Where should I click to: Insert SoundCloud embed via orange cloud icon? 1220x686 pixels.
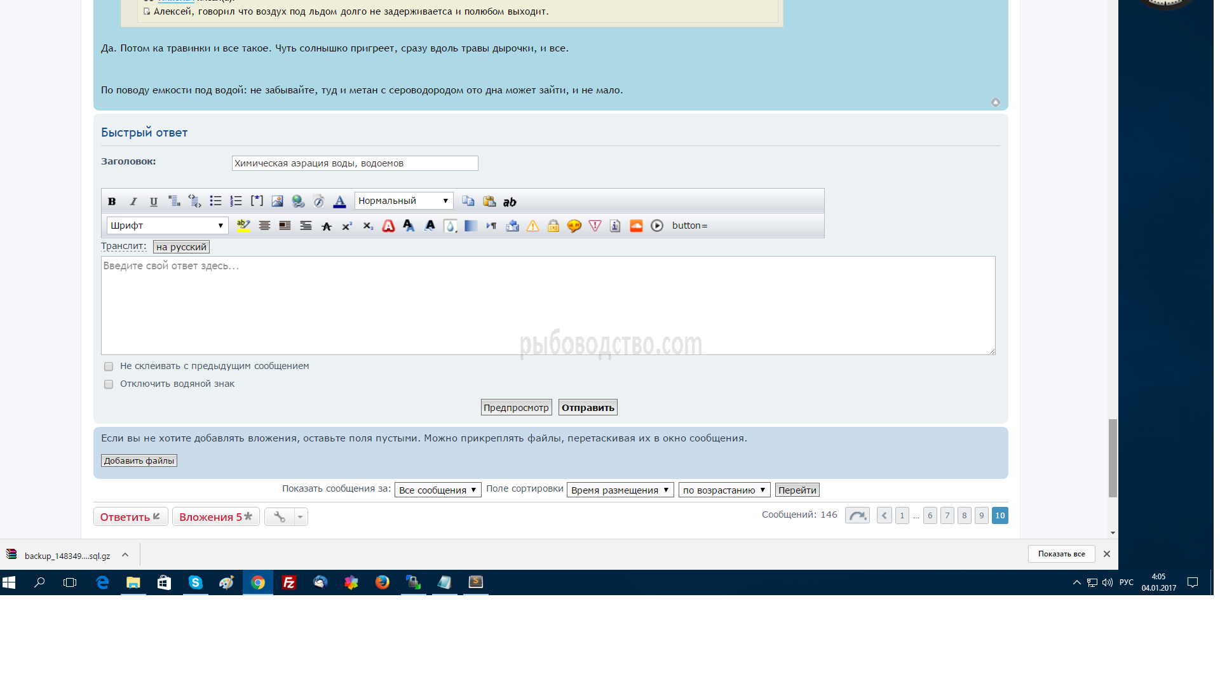point(636,226)
